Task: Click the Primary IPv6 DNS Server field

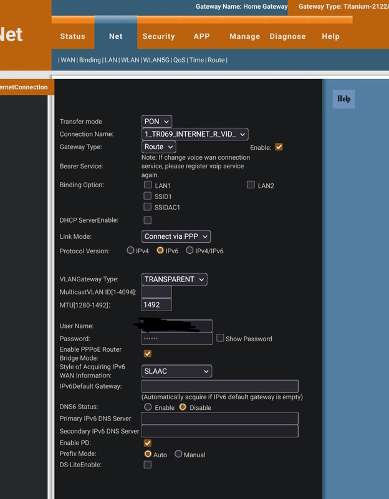Action: click(x=220, y=419)
